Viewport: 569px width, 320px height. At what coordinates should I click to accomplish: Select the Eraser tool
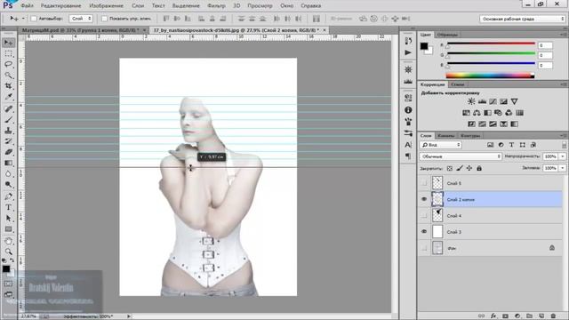(8, 152)
